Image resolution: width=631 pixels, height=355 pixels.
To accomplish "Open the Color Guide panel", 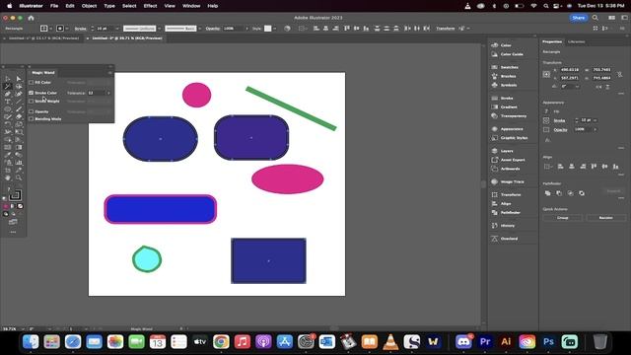I will 508,54.
